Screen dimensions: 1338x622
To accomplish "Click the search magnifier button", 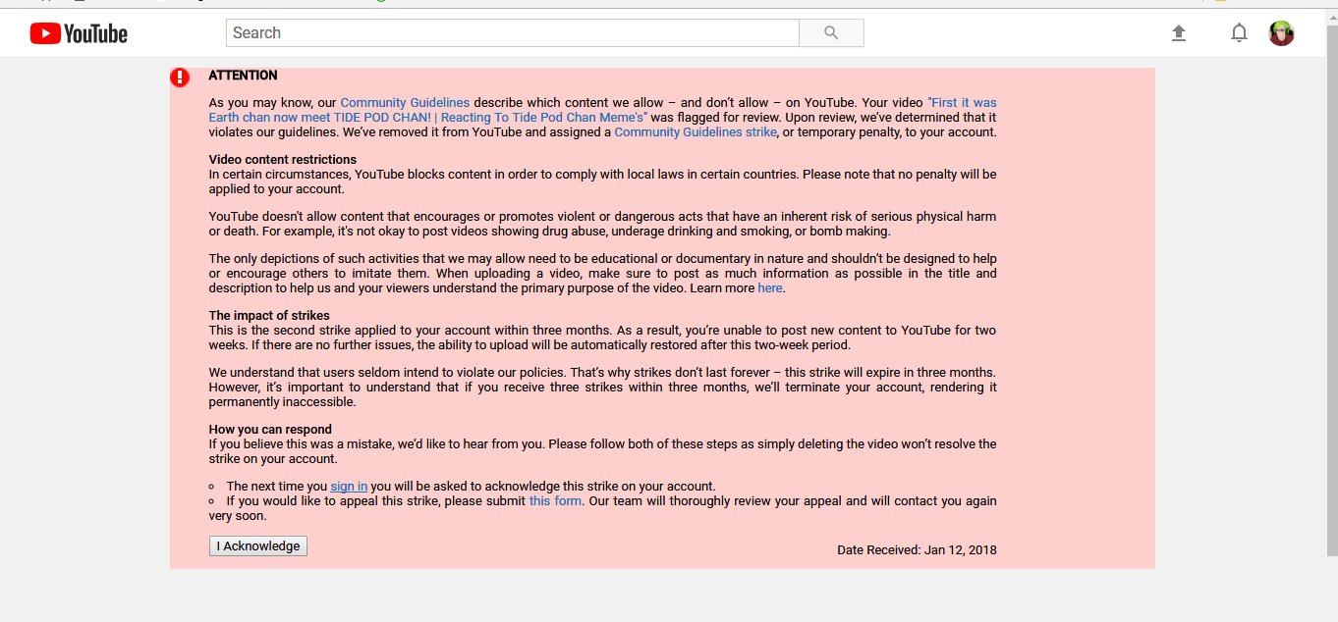I will 831,32.
